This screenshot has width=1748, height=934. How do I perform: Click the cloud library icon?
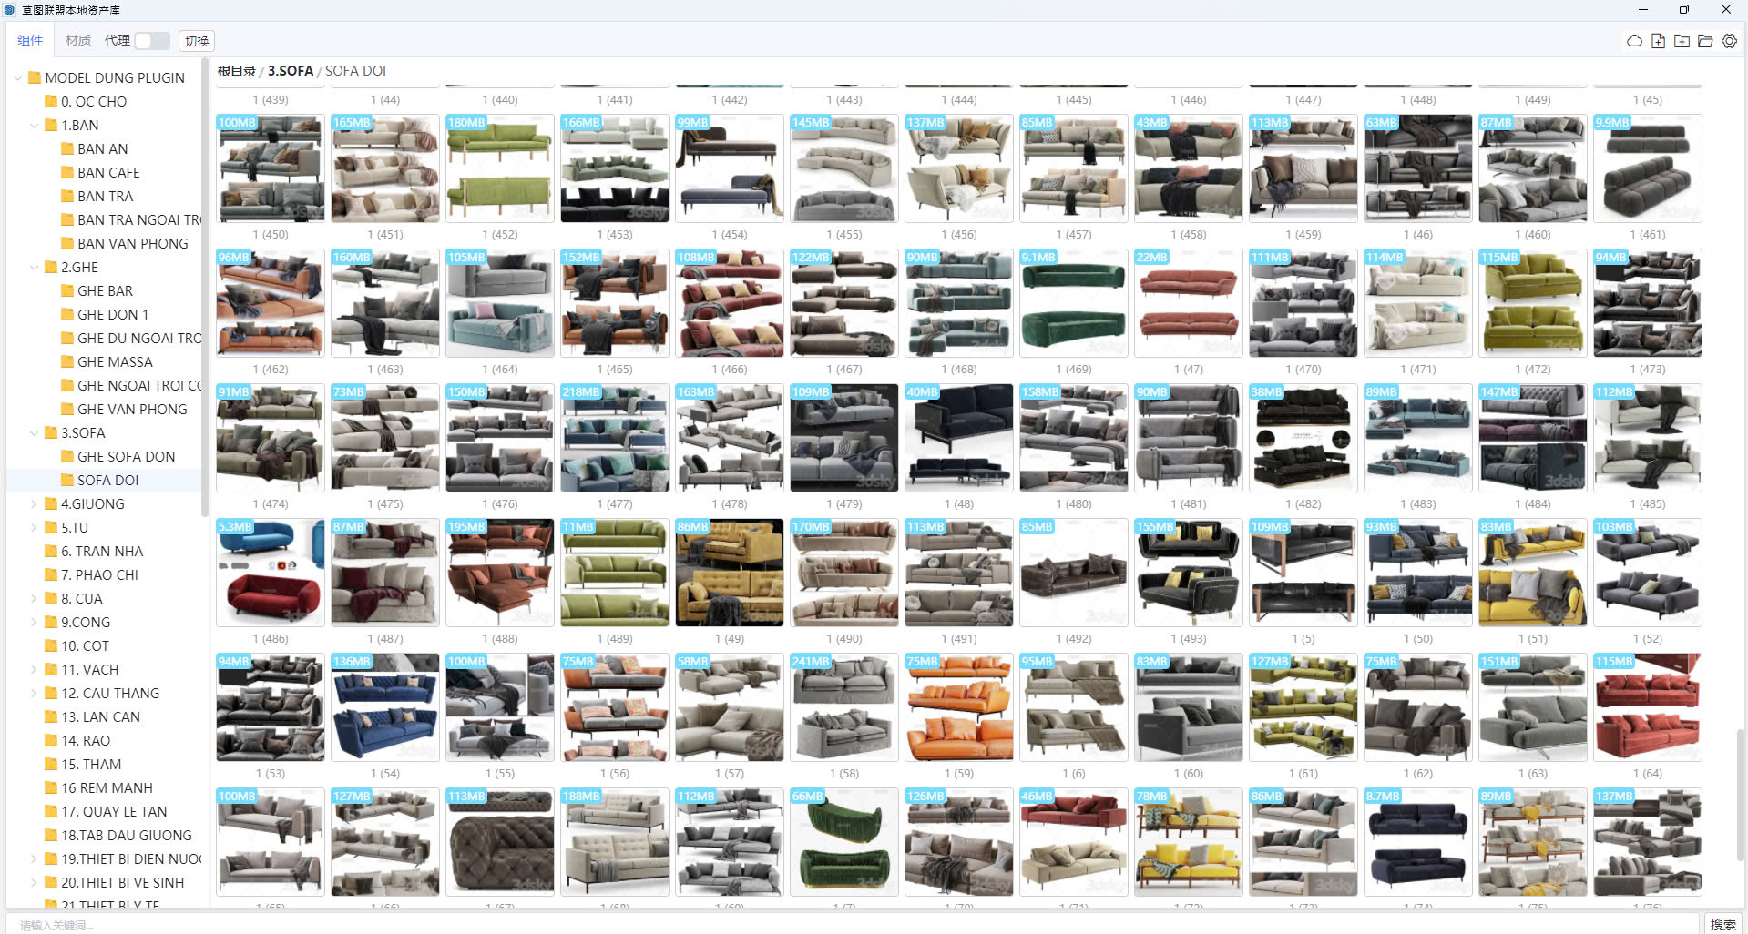click(x=1634, y=41)
